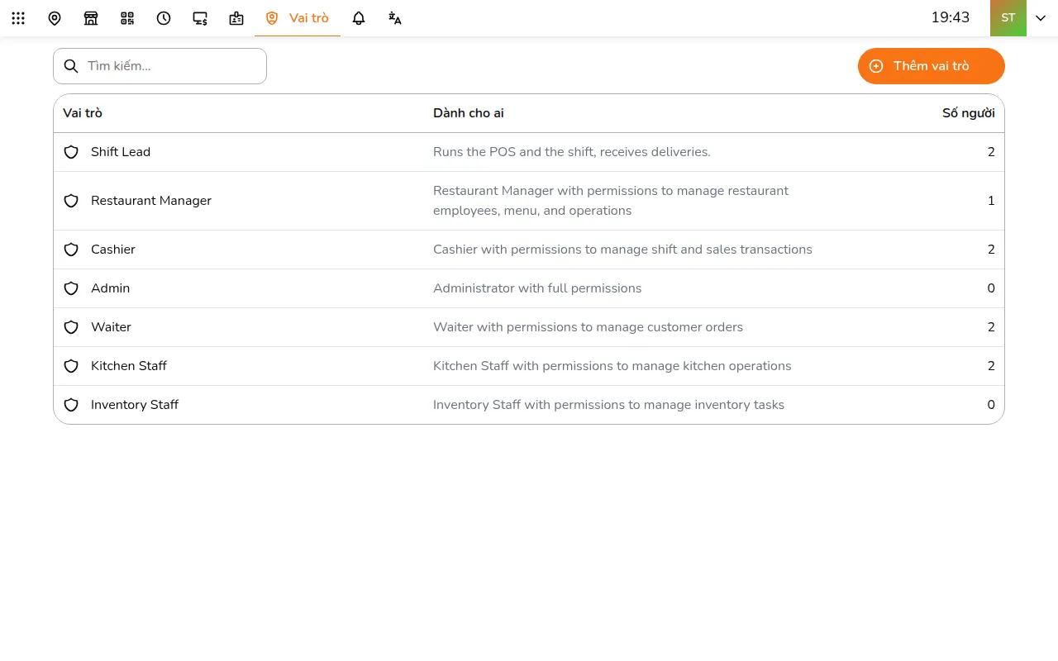
Task: Open the location pin tab
Action: pos(55,18)
